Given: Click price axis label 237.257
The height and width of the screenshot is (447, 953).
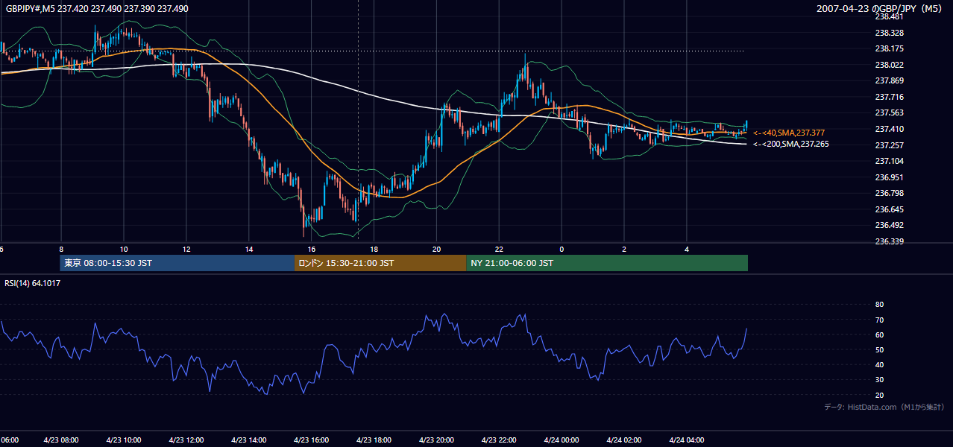Looking at the screenshot, I should point(889,145).
